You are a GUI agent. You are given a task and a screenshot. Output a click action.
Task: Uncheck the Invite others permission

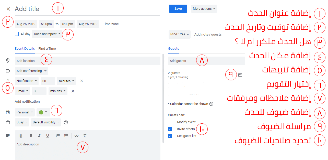(170, 129)
